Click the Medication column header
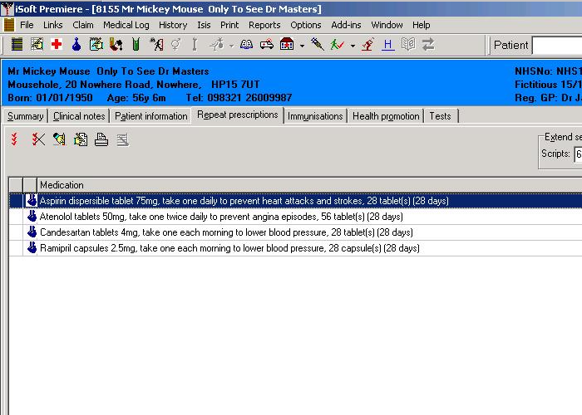 (309, 185)
